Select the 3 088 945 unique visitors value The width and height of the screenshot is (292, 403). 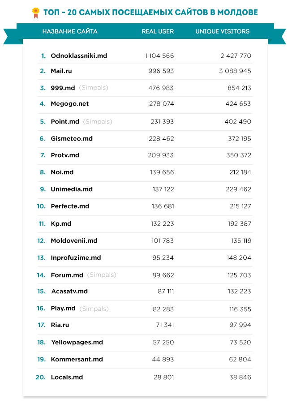(235, 71)
